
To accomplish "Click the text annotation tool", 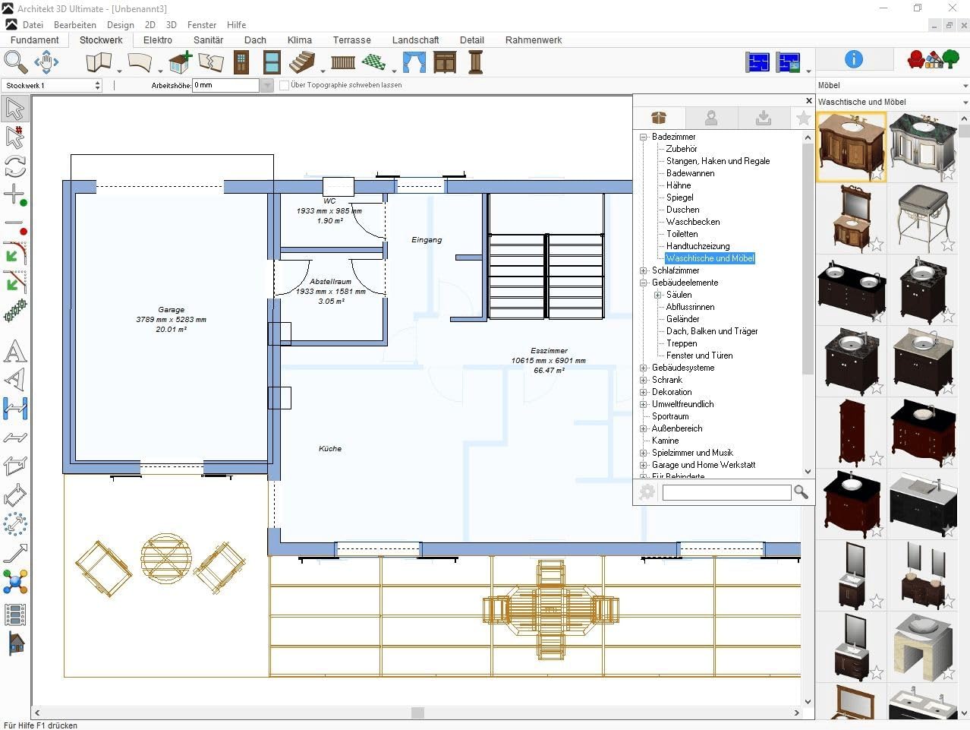I will 15,352.
